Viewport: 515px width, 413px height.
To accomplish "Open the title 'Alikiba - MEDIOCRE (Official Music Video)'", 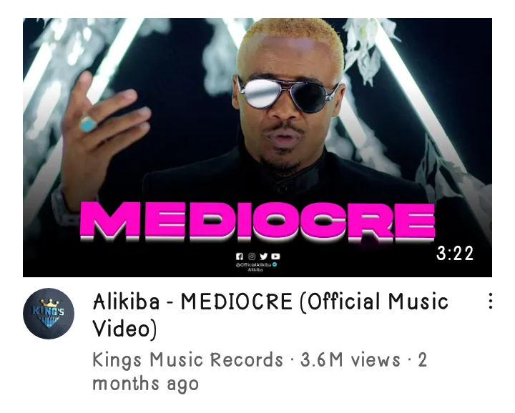I will pos(270,315).
